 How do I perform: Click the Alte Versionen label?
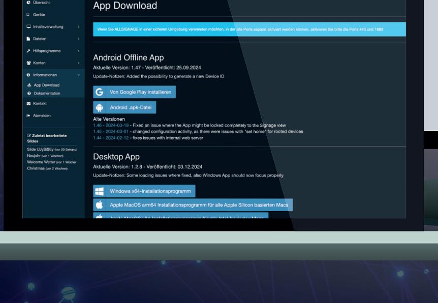pos(109,119)
